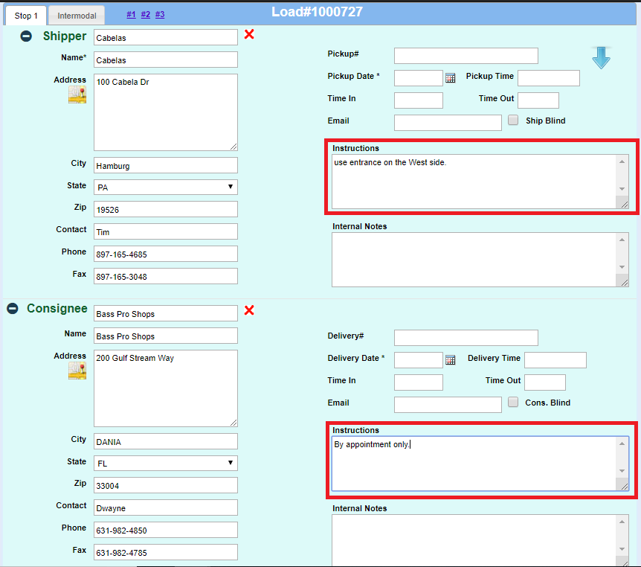
Task: Collapse the Shipper section with minus icon
Action: [26, 36]
